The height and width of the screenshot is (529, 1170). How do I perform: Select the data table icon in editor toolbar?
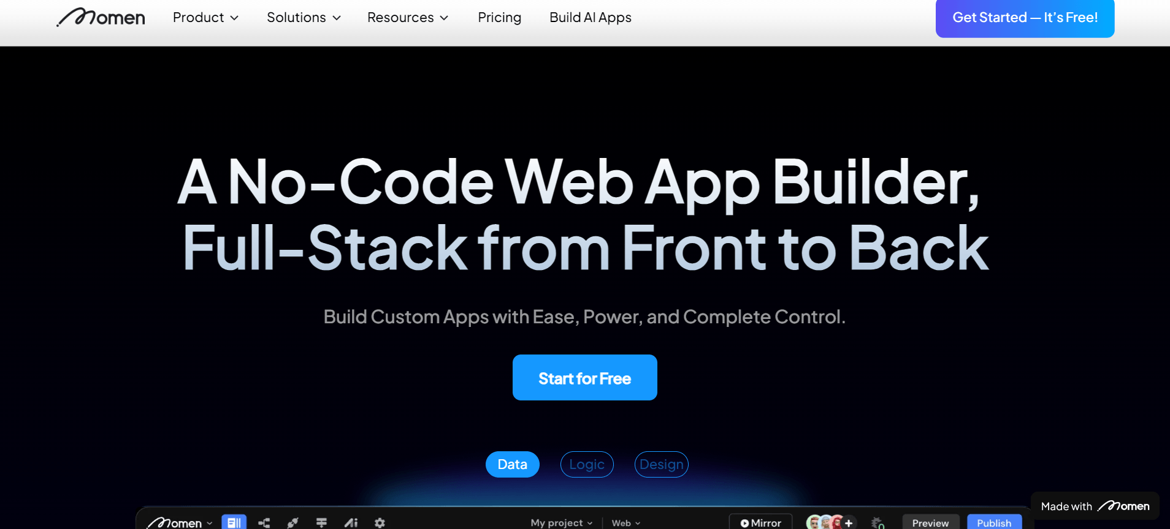click(x=234, y=522)
